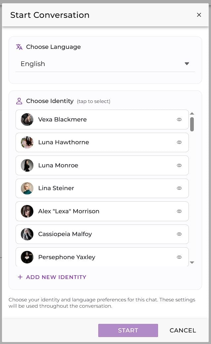Image resolution: width=211 pixels, height=344 pixels.
Task: Click the language selector's dropdown arrow
Action: [187, 64]
